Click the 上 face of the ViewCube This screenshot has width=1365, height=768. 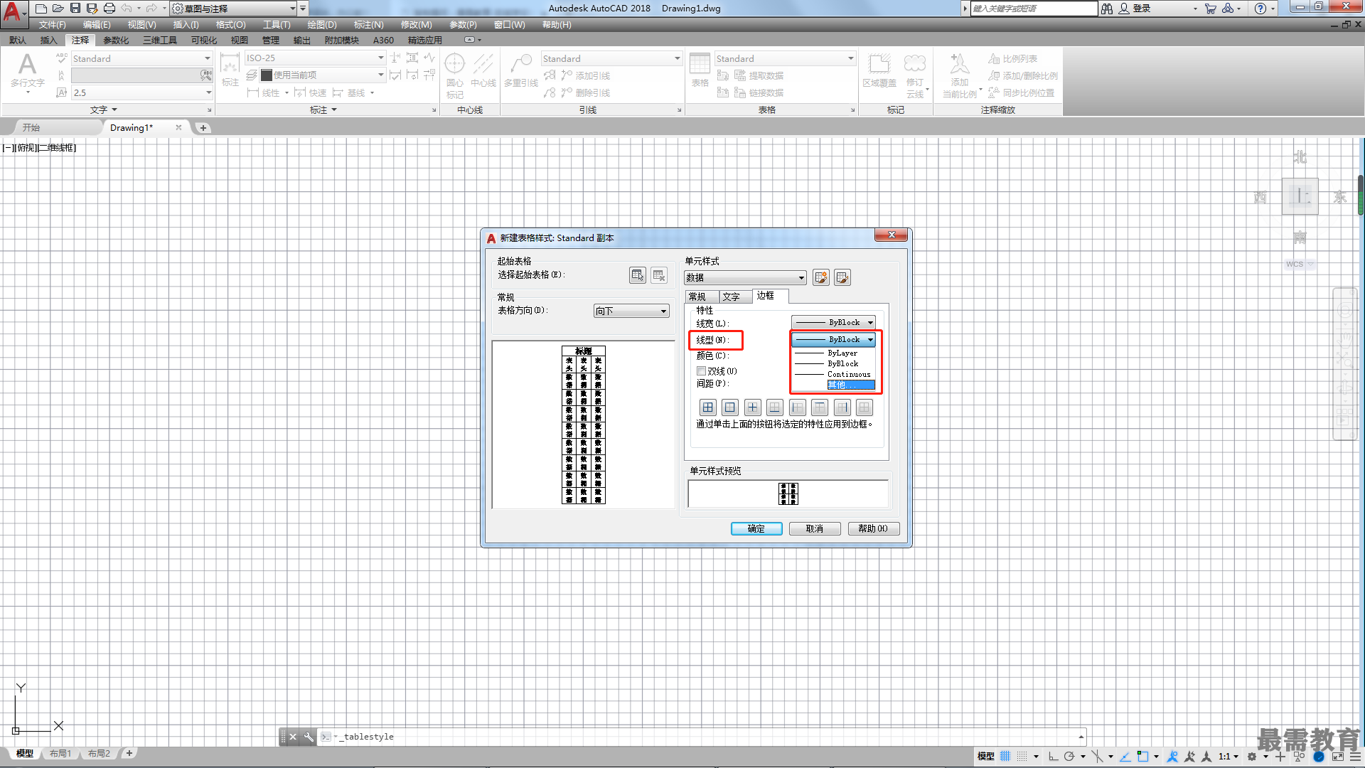click(1300, 196)
